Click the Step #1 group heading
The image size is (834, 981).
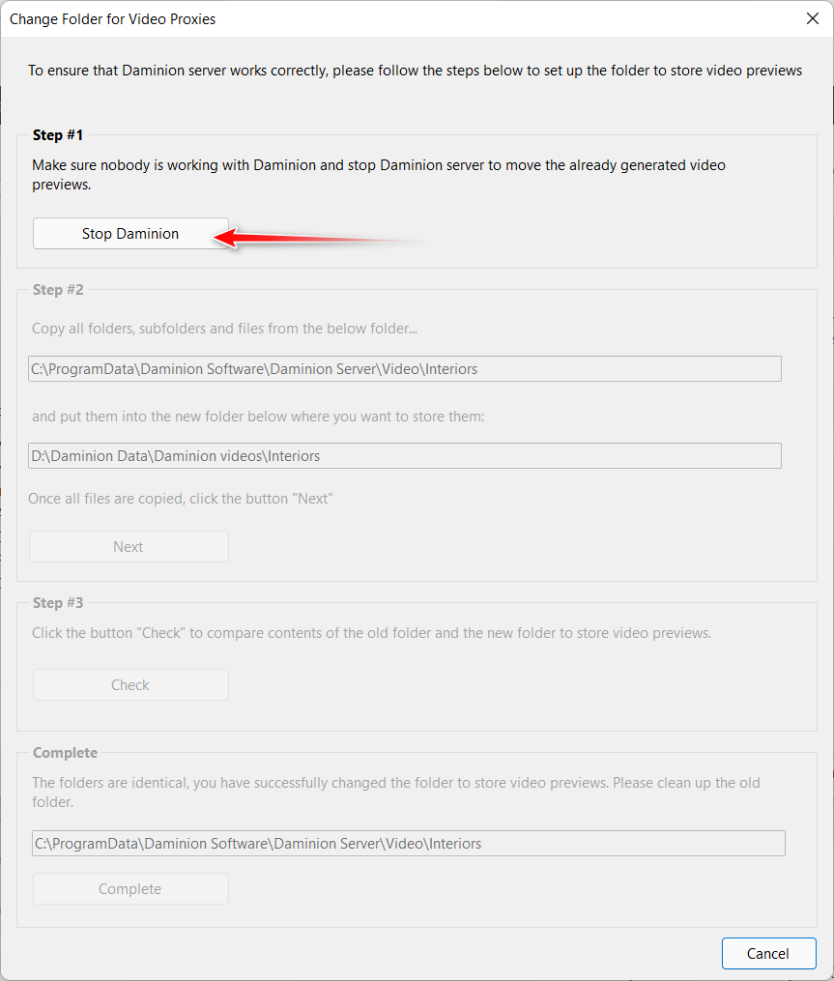tap(58, 135)
